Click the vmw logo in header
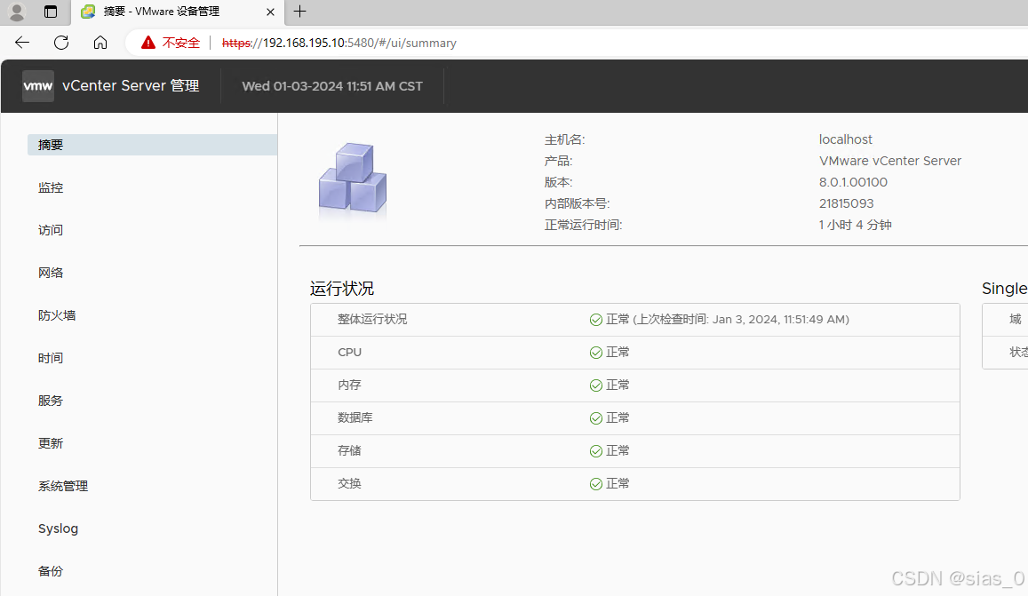This screenshot has height=596, width=1028. click(x=38, y=86)
